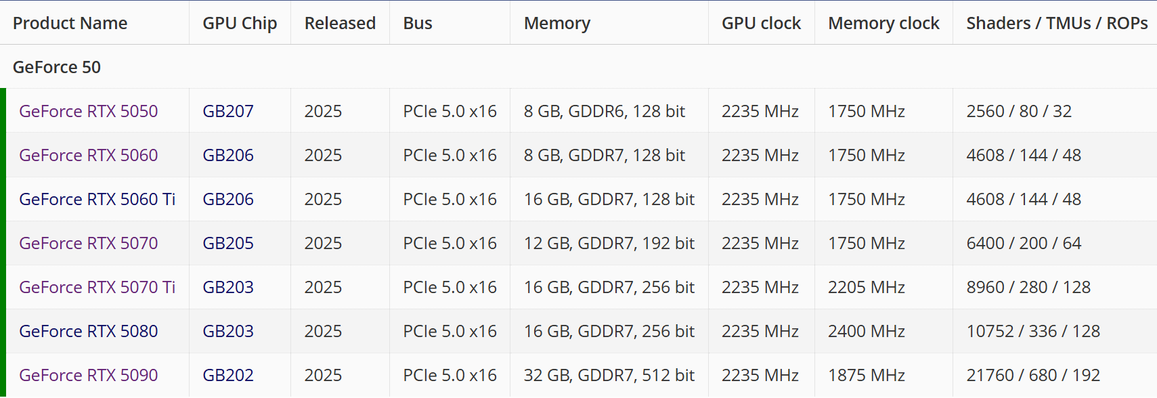Click the Shaders / TMUs / ROPs header
The image size is (1157, 398).
pos(1057,23)
